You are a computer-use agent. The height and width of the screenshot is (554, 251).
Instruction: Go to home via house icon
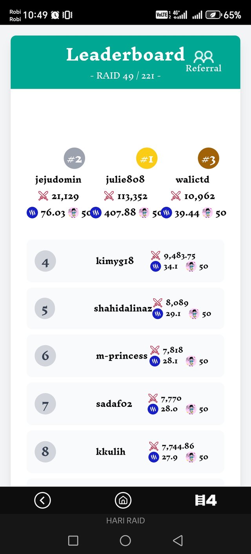[123, 500]
